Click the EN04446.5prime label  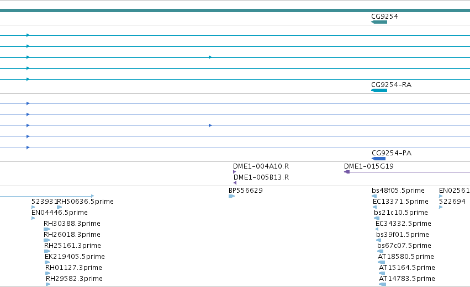pos(59,213)
